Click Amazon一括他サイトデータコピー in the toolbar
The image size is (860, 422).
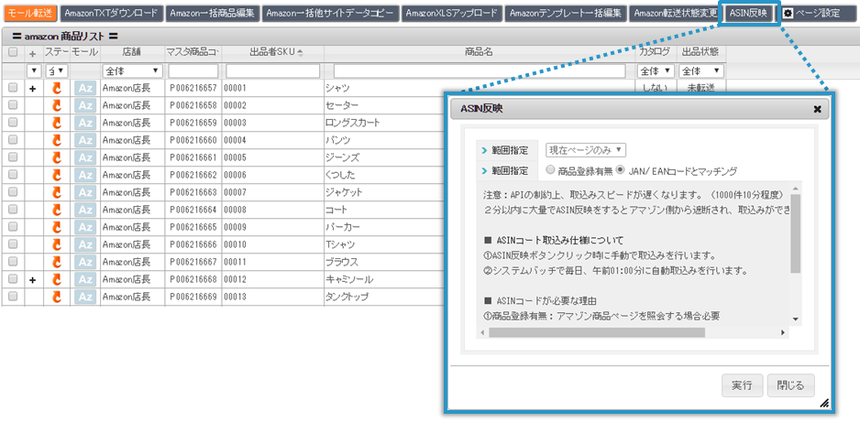pyautogui.click(x=331, y=13)
